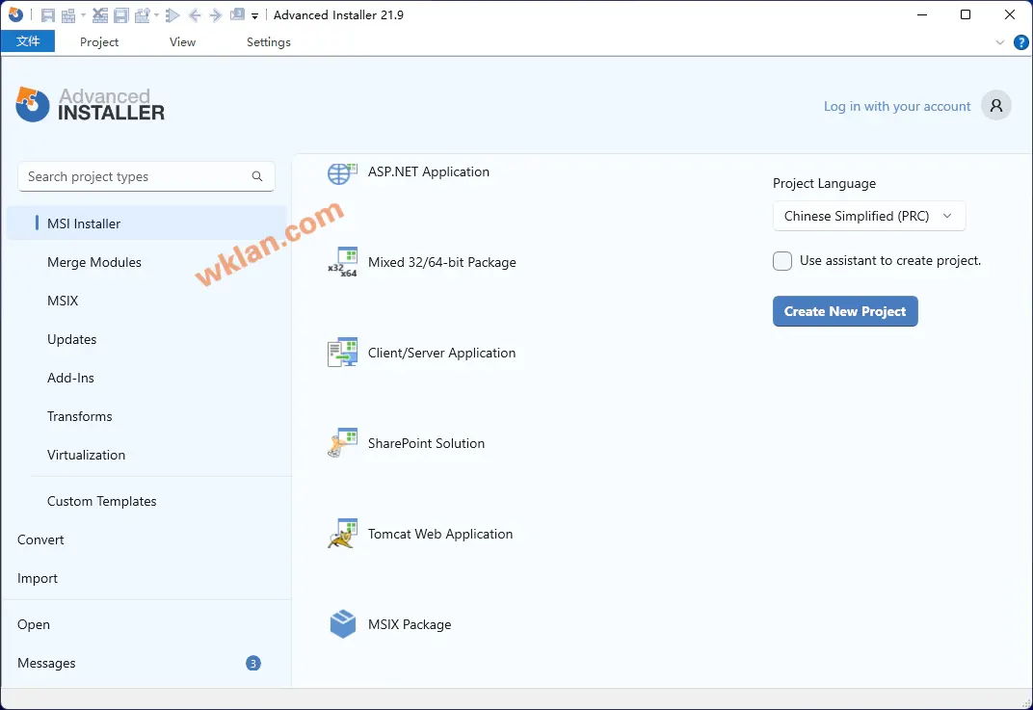1033x710 pixels.
Task: Select MSIX category in sidebar
Action: click(x=63, y=301)
